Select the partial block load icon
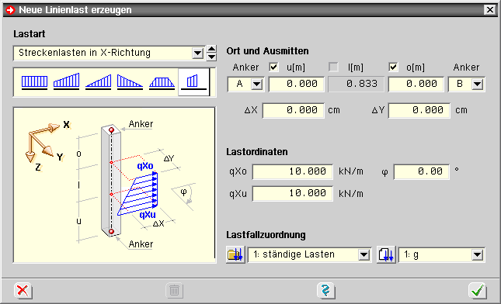The width and height of the screenshot is (501, 304). click(x=193, y=82)
